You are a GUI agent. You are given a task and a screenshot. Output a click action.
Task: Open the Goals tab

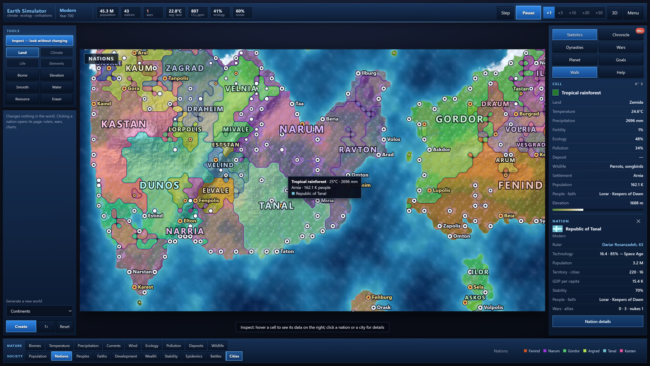tap(621, 60)
